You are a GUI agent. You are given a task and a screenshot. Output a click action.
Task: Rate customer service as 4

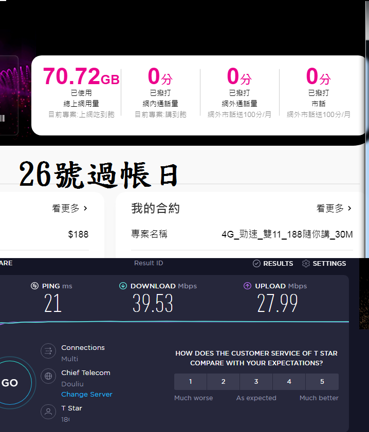tap(289, 382)
